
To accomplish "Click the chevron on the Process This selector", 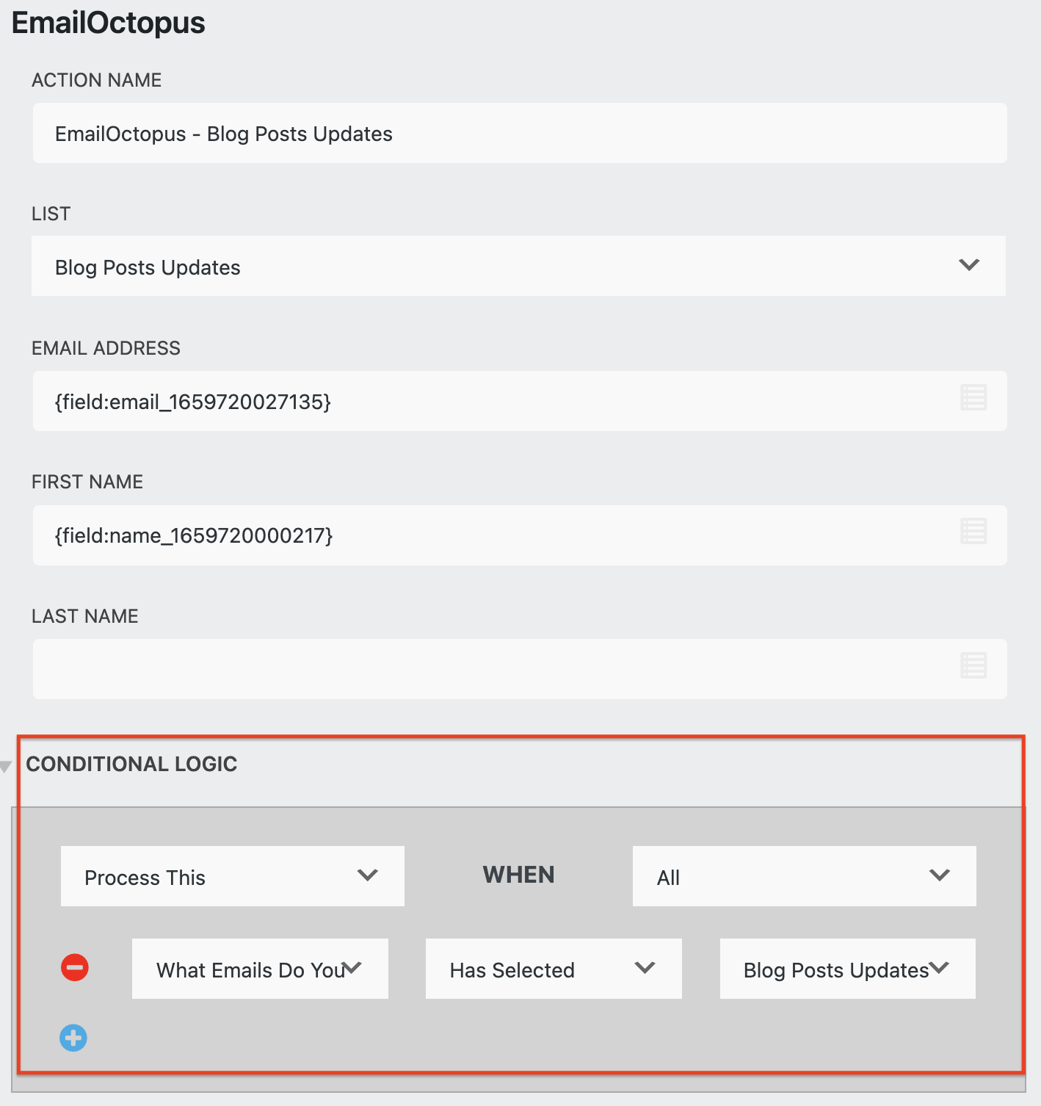I will coord(368,875).
